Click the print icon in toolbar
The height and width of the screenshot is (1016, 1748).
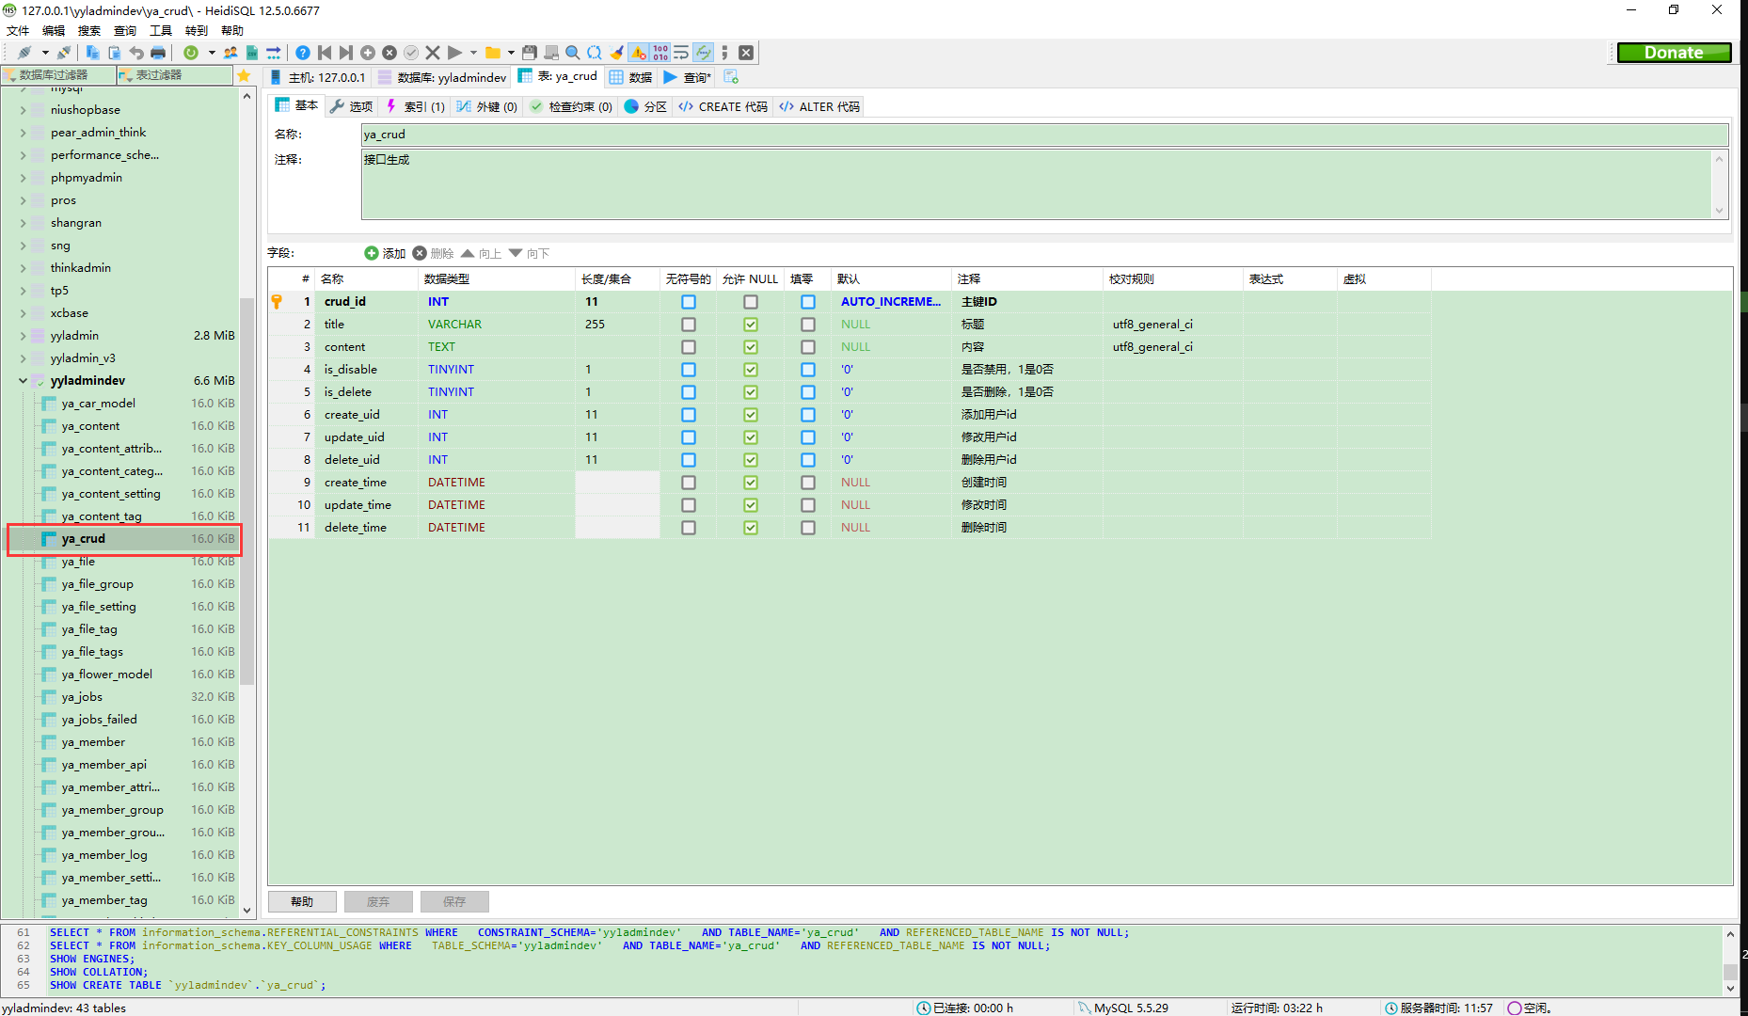click(x=158, y=53)
